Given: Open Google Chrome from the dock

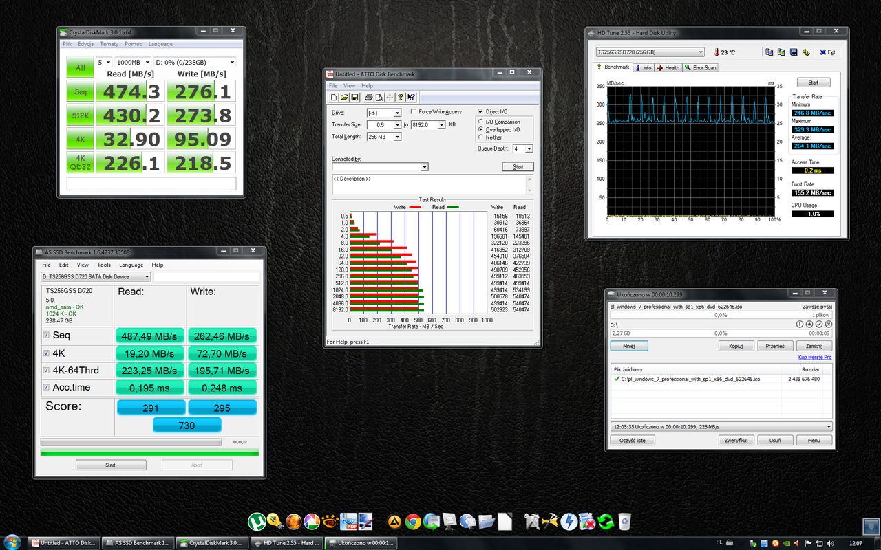Looking at the screenshot, I should pyautogui.click(x=413, y=522).
